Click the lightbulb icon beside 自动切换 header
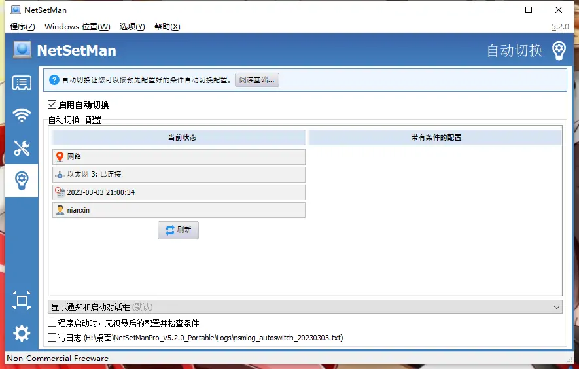 point(559,50)
